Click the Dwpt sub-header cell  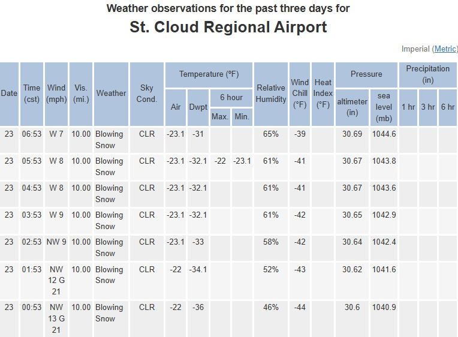(198, 107)
